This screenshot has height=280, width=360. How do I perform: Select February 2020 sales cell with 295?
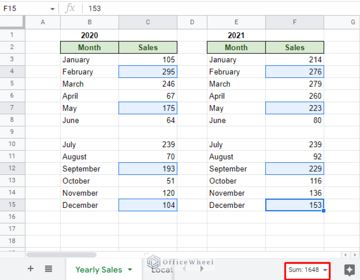tap(148, 72)
